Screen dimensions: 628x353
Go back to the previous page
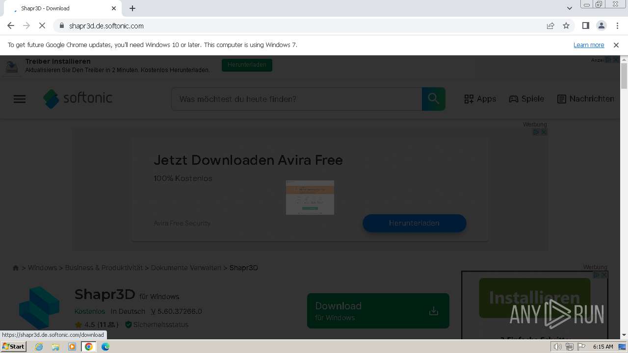click(11, 25)
